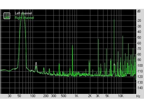
Task: Click the white peak near 120 Hz
Action: [36, 63]
